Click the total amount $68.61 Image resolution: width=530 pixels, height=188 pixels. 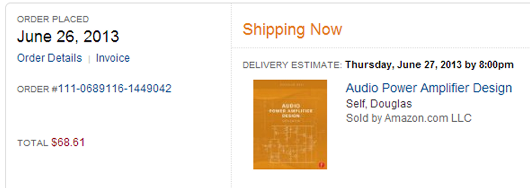click(68, 142)
